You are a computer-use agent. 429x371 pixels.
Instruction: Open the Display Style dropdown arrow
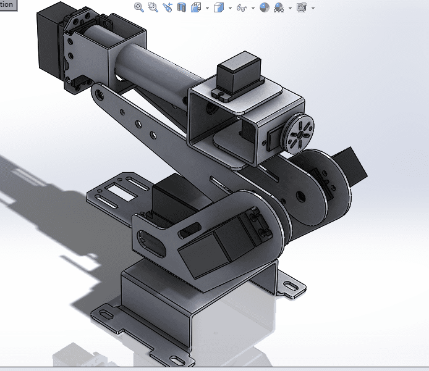tap(230, 8)
